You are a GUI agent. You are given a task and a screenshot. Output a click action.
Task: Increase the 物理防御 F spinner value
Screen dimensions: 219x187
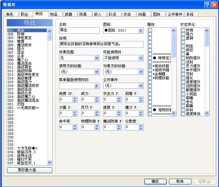[97, 126]
